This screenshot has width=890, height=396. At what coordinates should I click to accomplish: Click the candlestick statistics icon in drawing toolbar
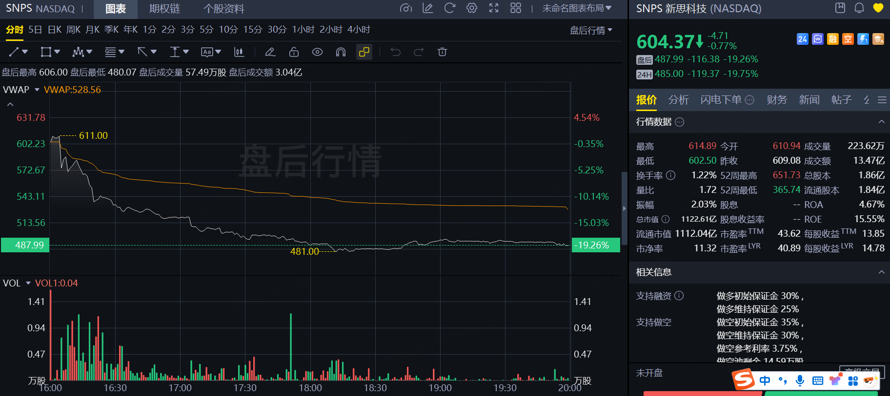tap(239, 52)
